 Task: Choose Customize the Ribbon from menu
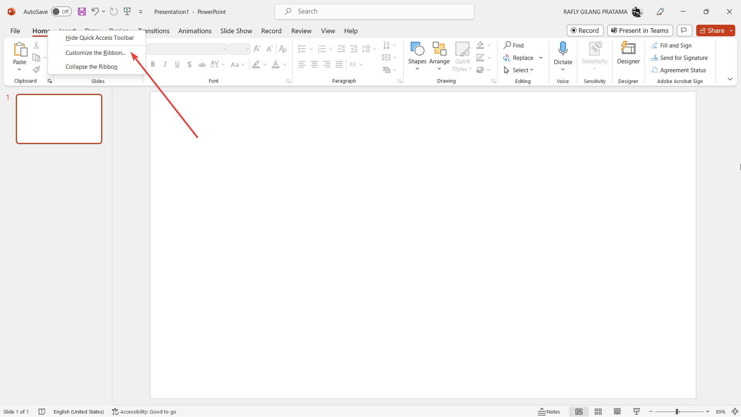[x=95, y=53]
